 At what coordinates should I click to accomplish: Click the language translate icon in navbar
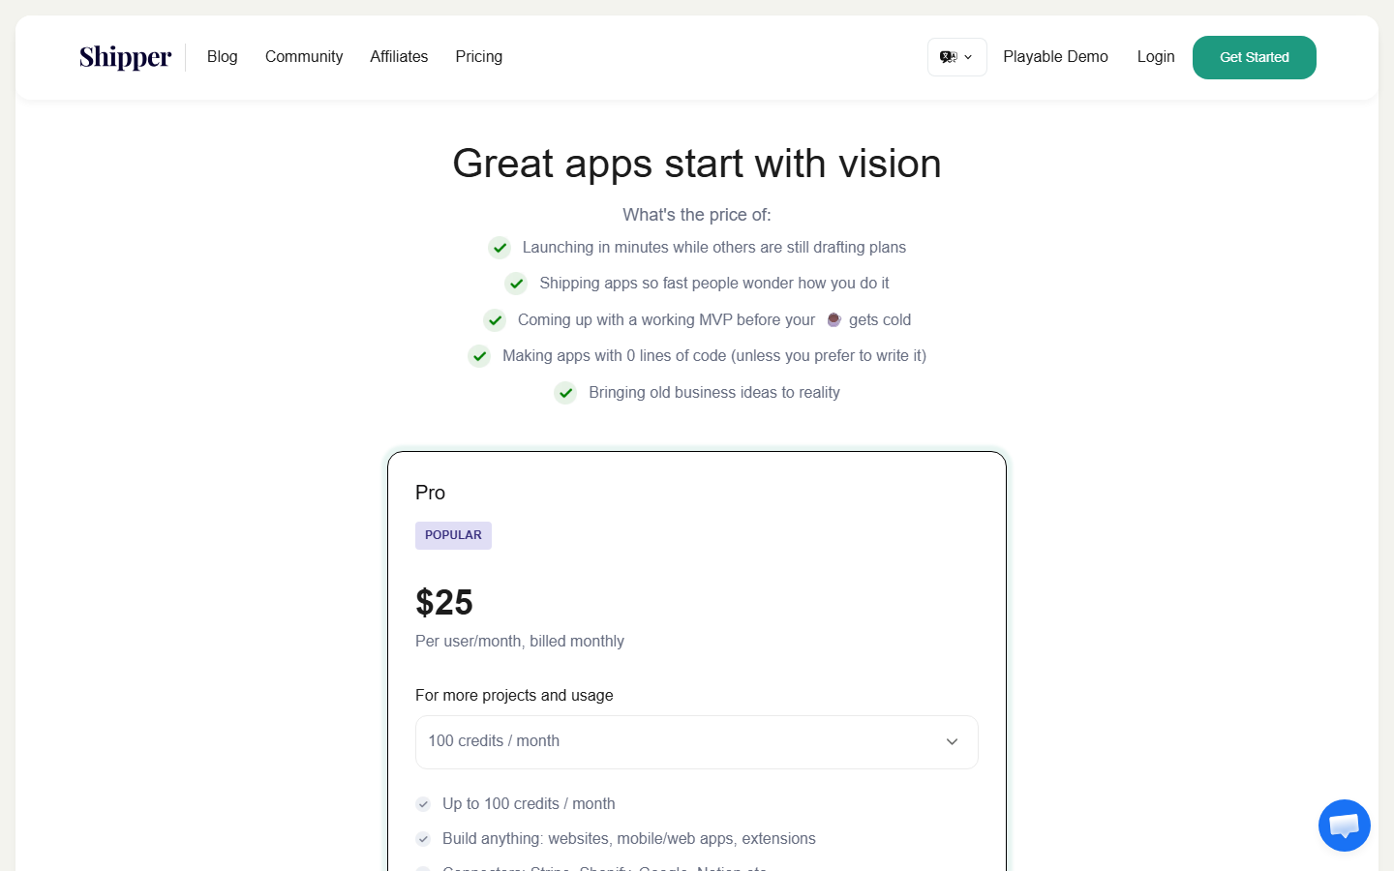tap(949, 56)
